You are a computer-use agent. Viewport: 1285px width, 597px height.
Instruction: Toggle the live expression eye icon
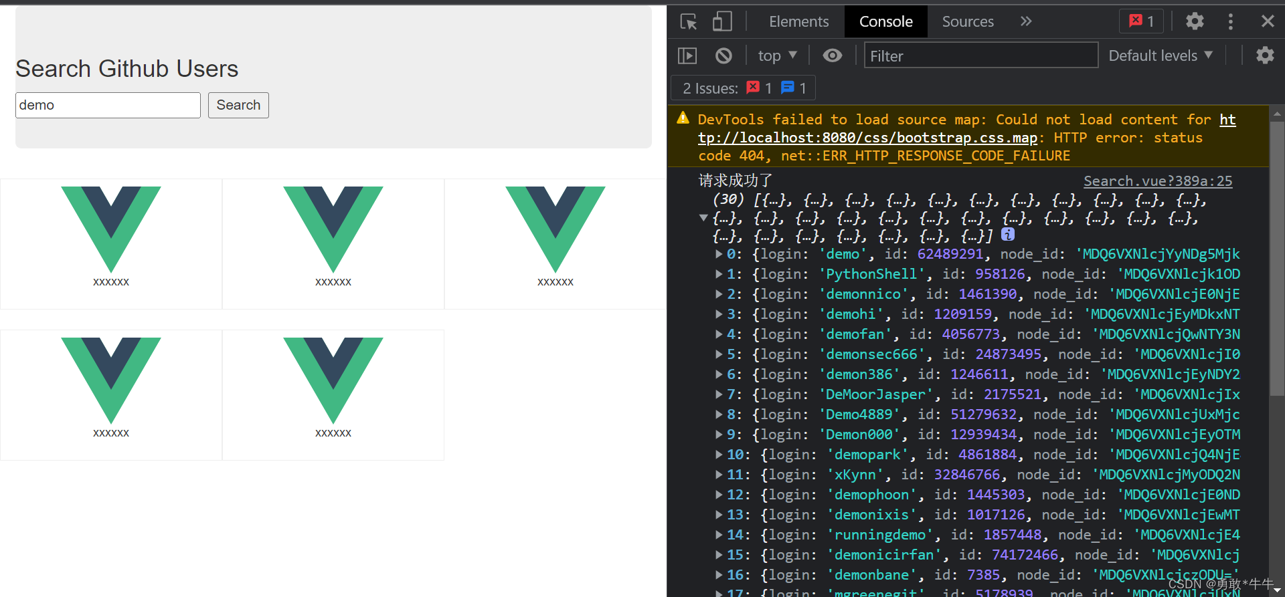(x=832, y=55)
